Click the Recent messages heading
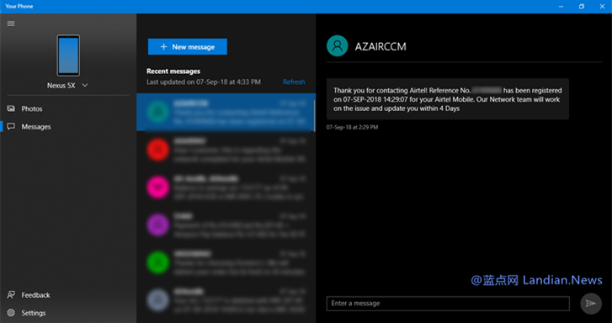 [173, 71]
